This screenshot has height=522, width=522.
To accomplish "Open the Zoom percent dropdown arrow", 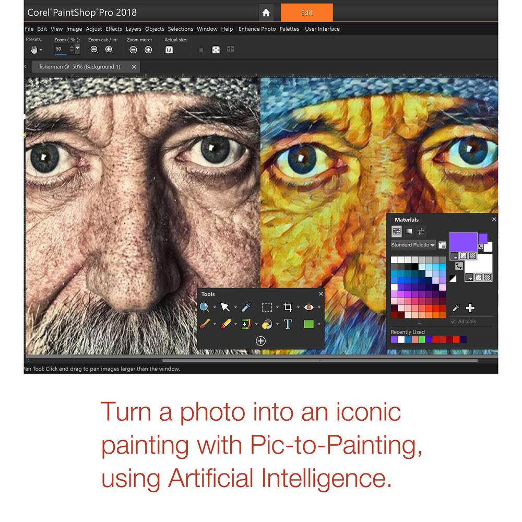I will (x=78, y=49).
